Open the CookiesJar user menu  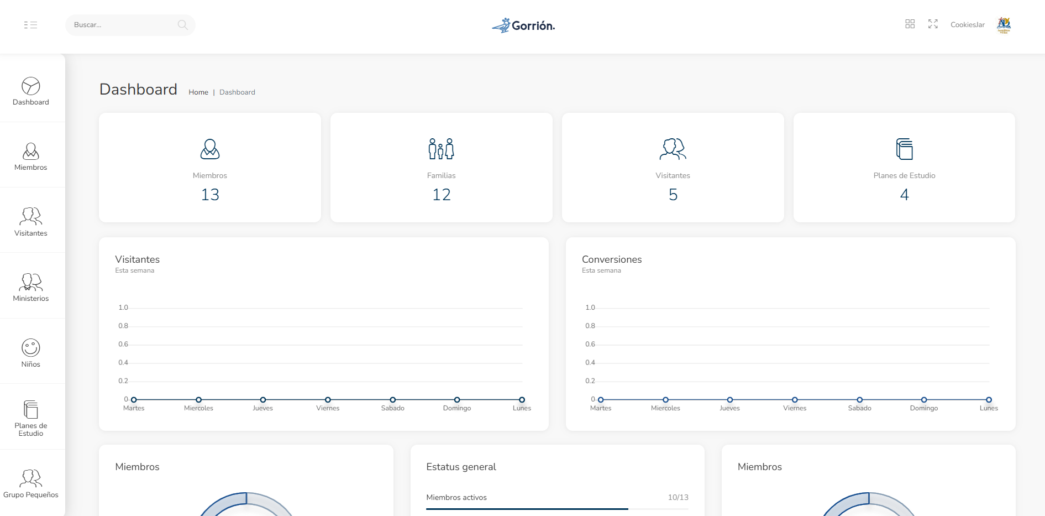click(968, 25)
